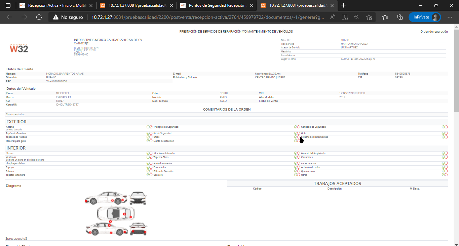Click the RFC value XAXA010101000
Image resolution: width=459 pixels, height=246 pixels.
[56, 81]
